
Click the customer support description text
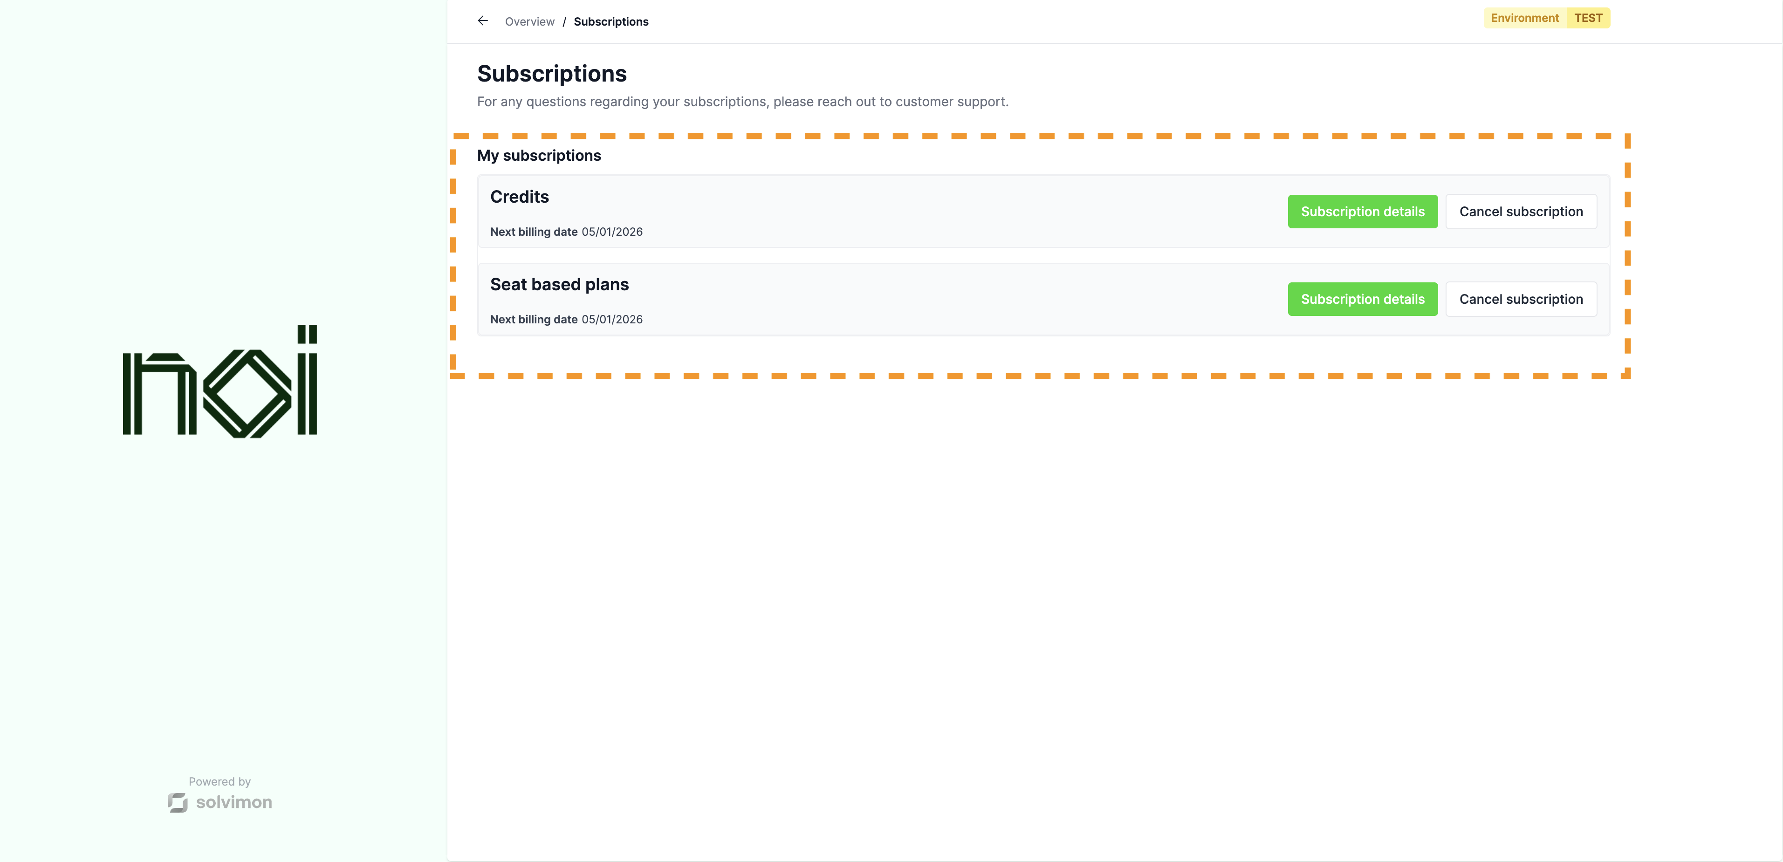[742, 102]
